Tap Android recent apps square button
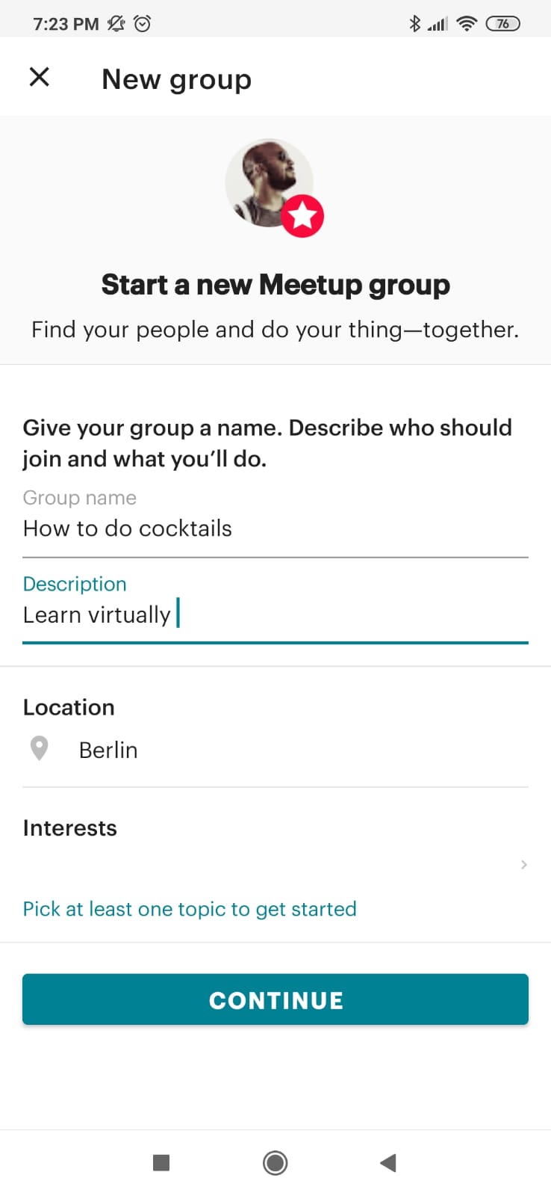 [161, 1162]
